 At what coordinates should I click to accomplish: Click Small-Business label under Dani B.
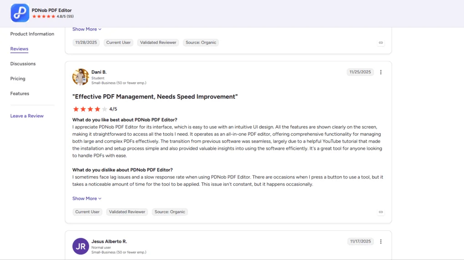tap(119, 83)
